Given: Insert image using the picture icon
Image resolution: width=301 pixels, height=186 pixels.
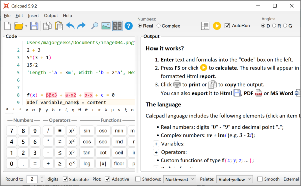Looking at the screenshot, I should click(x=106, y=26).
